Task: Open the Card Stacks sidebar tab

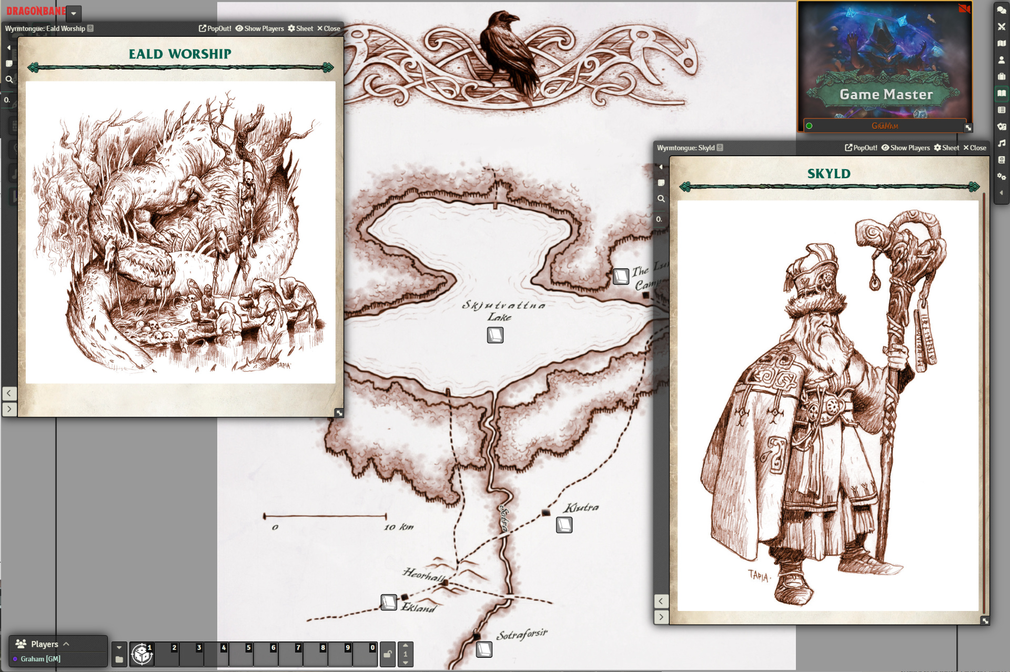Action: coord(1001,126)
